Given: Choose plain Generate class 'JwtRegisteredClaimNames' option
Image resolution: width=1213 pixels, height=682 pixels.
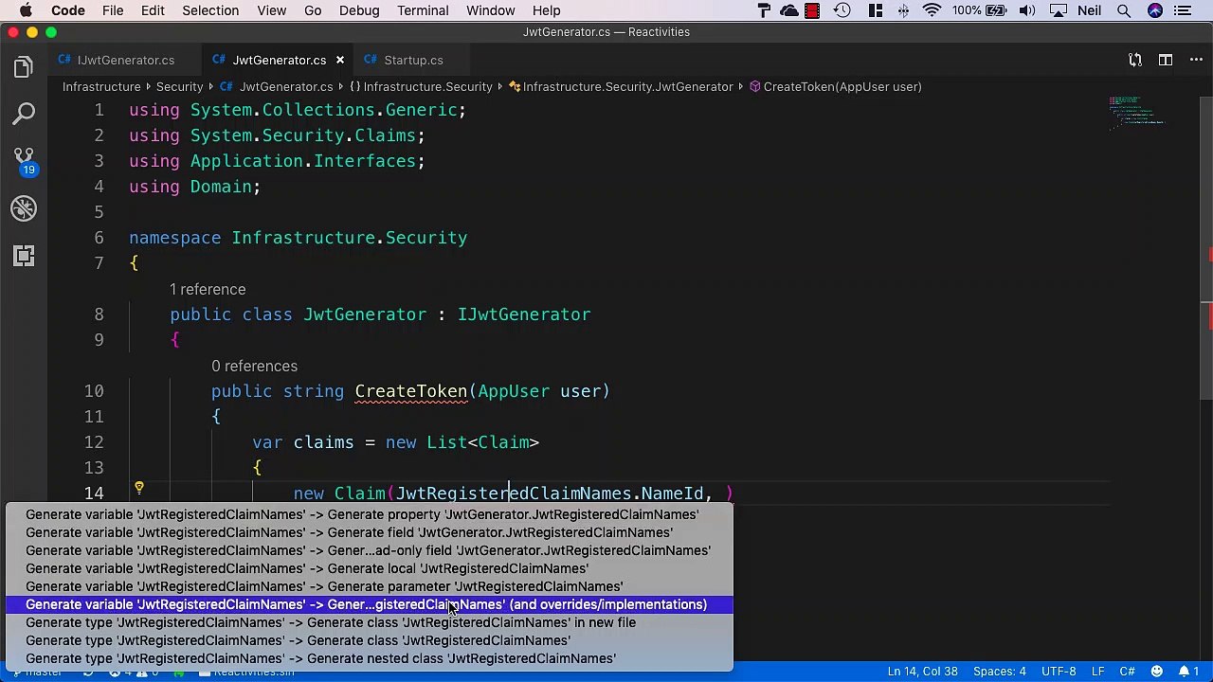Looking at the screenshot, I should 370,640.
